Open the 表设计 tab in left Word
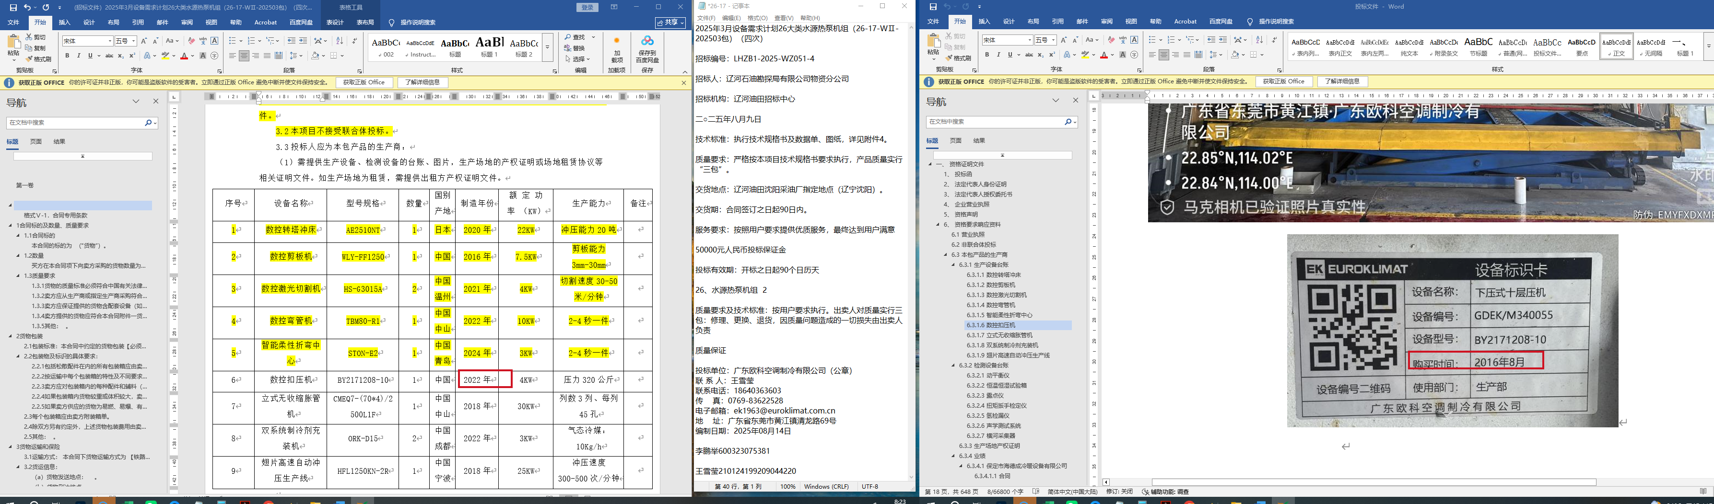 click(335, 23)
